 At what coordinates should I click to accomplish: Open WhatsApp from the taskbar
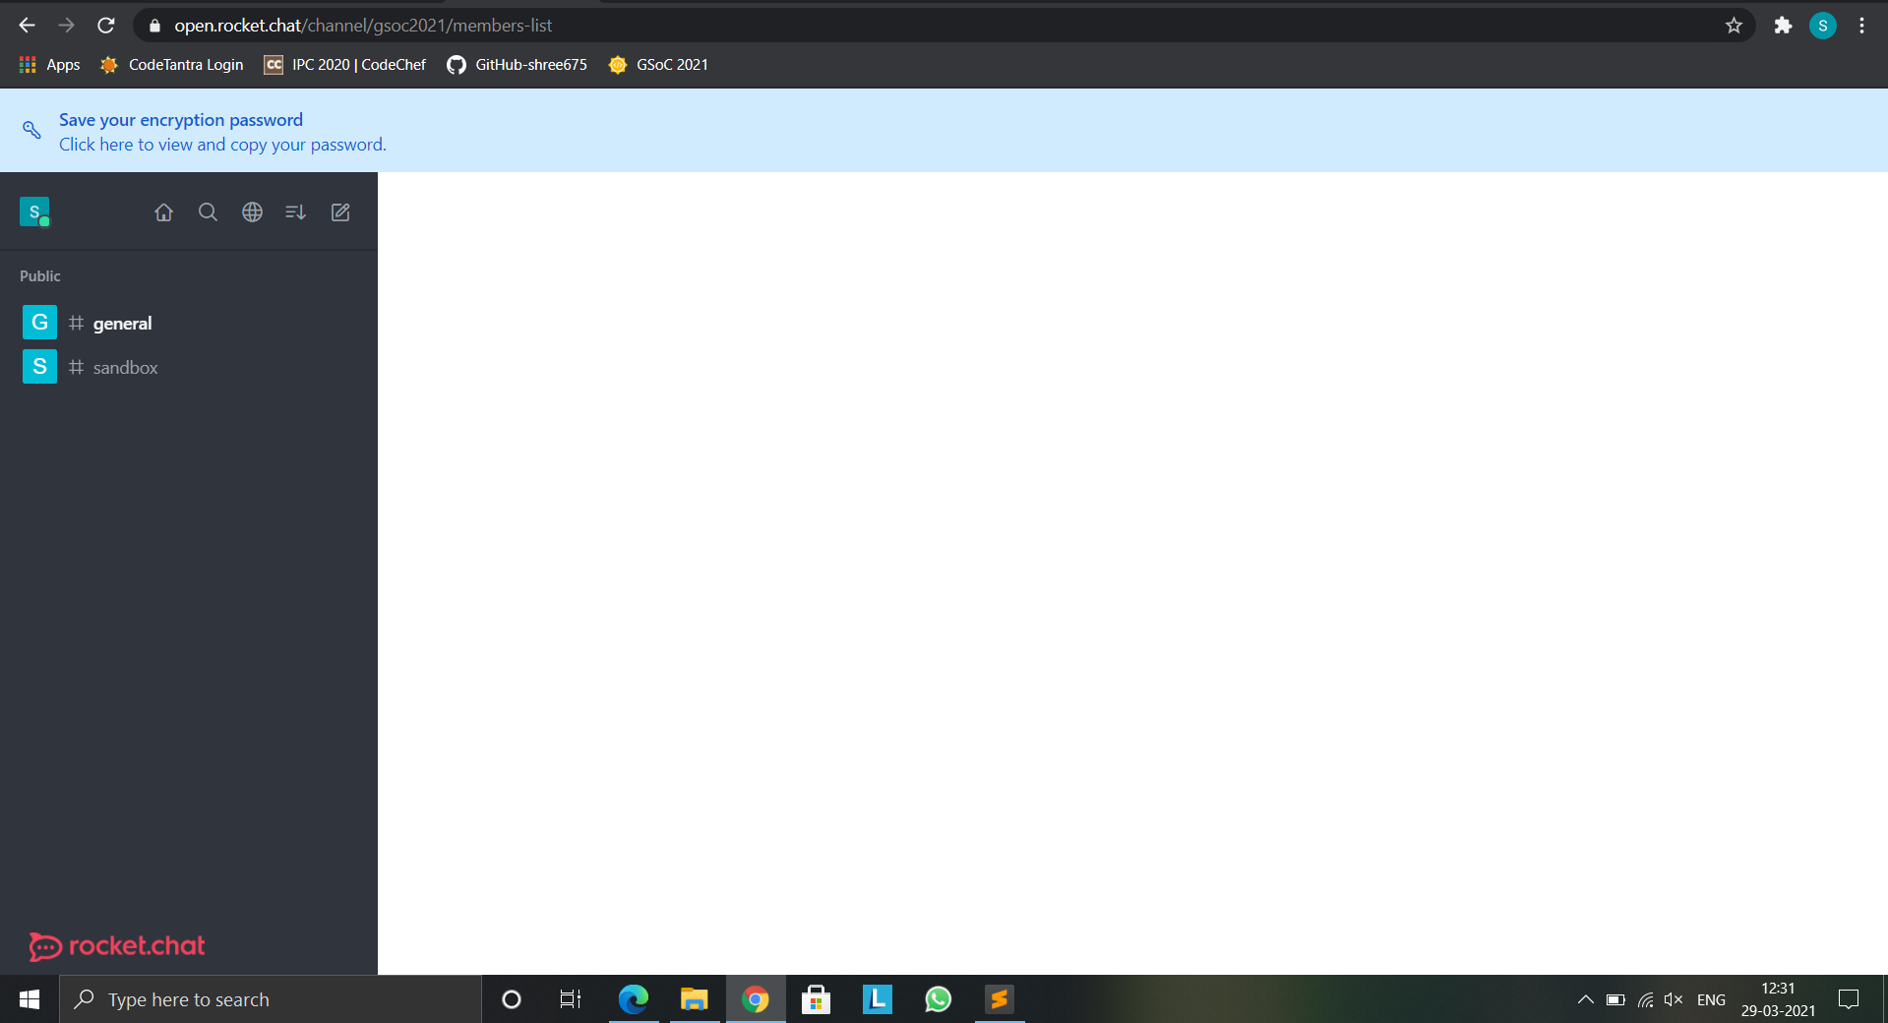coord(937,999)
